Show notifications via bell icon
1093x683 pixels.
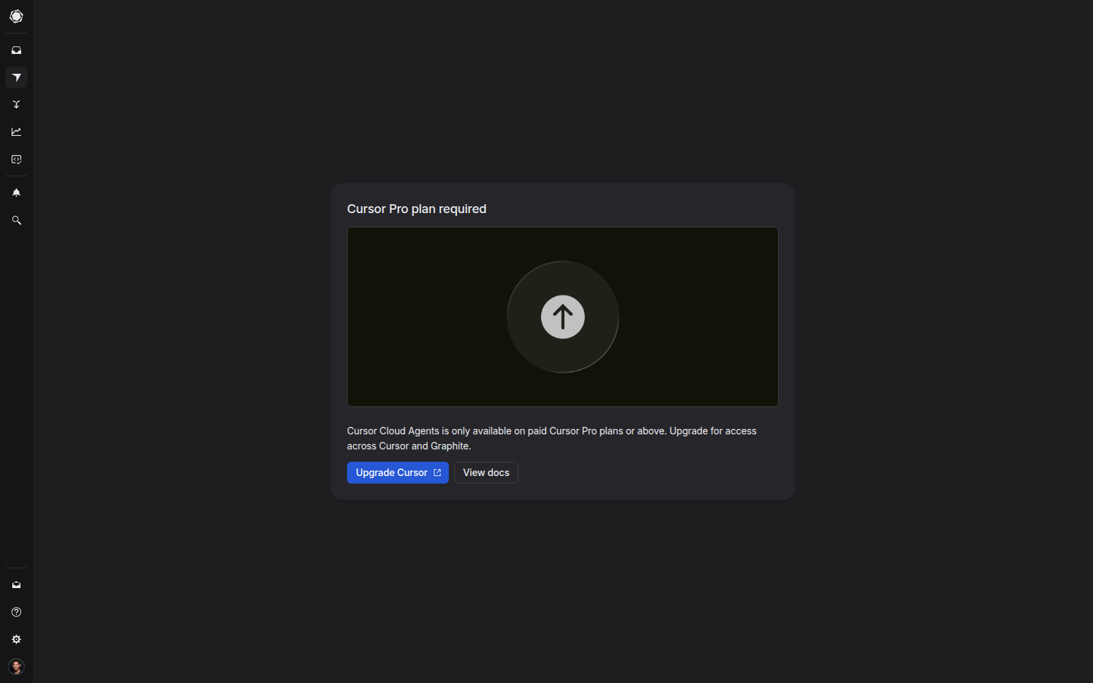(x=16, y=193)
